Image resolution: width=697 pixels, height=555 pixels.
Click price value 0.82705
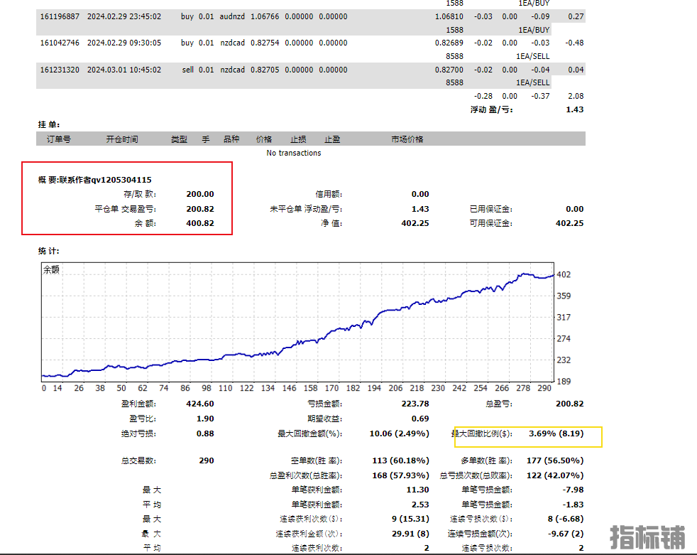[265, 70]
